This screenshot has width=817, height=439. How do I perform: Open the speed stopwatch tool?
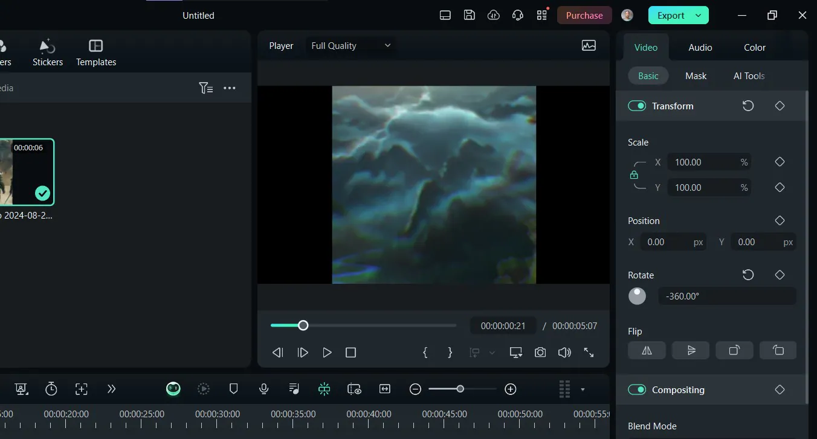pyautogui.click(x=51, y=389)
